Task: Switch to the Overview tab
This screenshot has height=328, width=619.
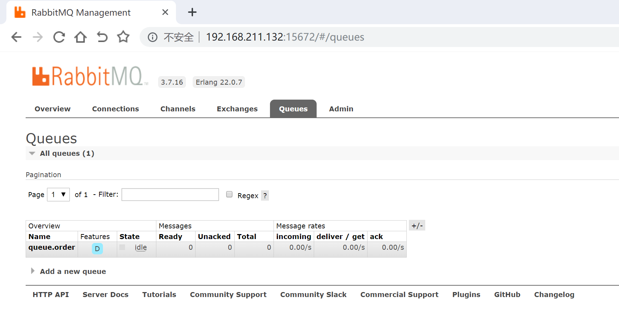Action: [53, 109]
